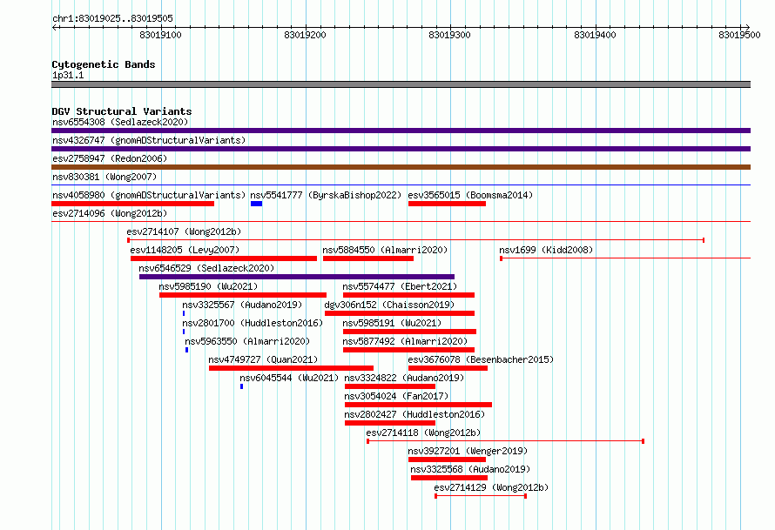Click esv1148205 (Levy2007) label

click(x=185, y=250)
